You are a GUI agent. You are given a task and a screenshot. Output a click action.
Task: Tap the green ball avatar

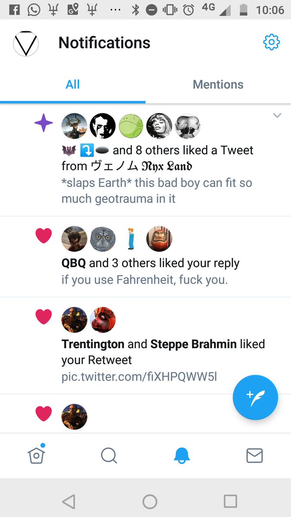pos(131,126)
